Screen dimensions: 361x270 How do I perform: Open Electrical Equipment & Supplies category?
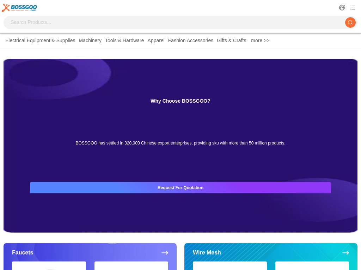point(40,40)
